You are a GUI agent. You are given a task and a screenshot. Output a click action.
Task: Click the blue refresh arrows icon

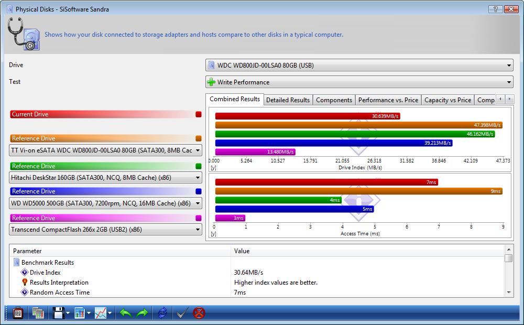[162, 313]
